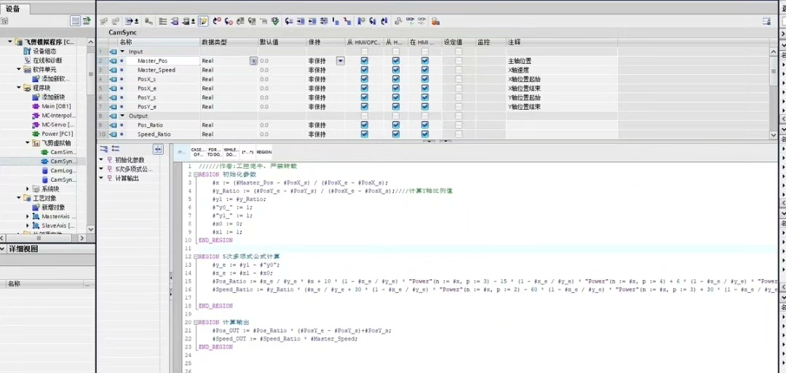The width and height of the screenshot is (786, 373).
Task: Insert comment block (*...*) template
Action: tap(247, 152)
